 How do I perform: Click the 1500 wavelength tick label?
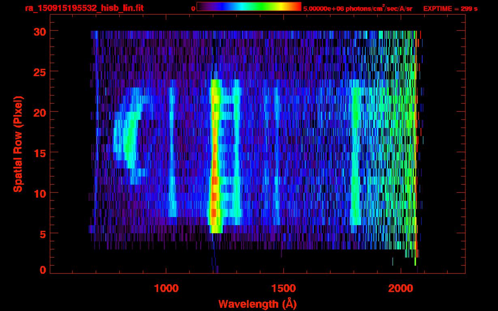(283, 288)
